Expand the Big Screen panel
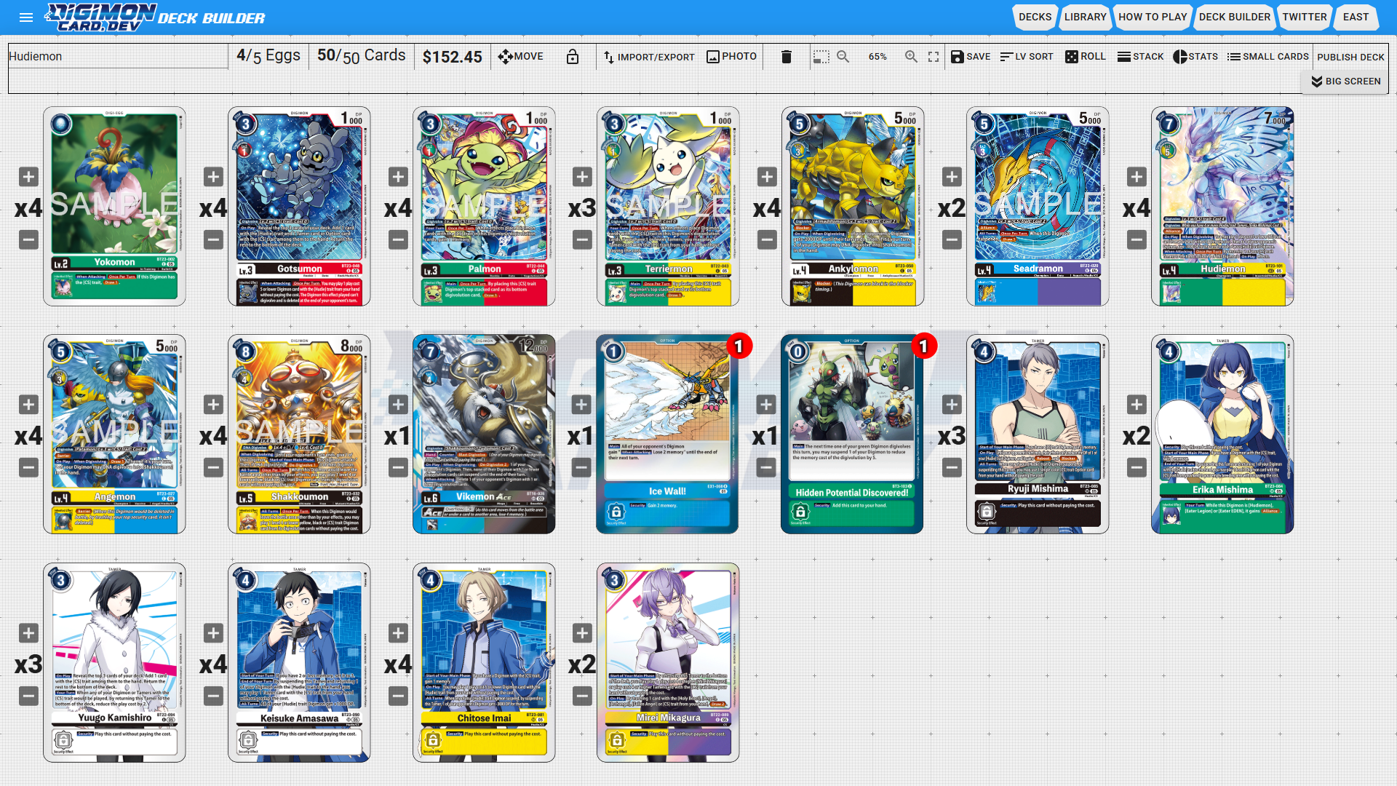The height and width of the screenshot is (786, 1397). pyautogui.click(x=1345, y=82)
